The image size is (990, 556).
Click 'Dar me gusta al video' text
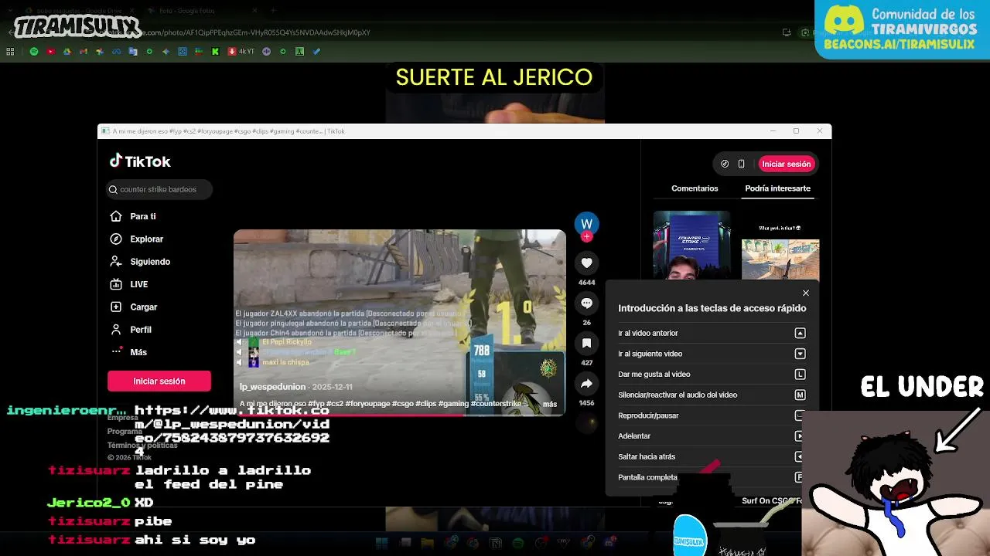click(x=654, y=374)
